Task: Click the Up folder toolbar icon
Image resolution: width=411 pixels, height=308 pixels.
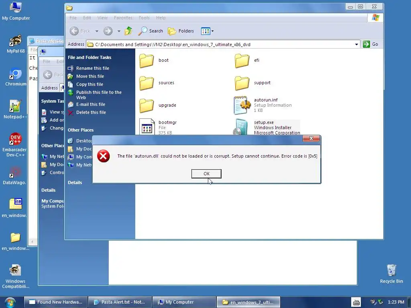Action: pos(128,31)
